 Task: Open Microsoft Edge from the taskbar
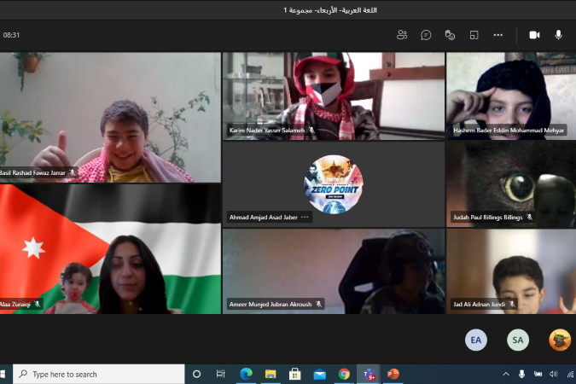[x=246, y=374]
